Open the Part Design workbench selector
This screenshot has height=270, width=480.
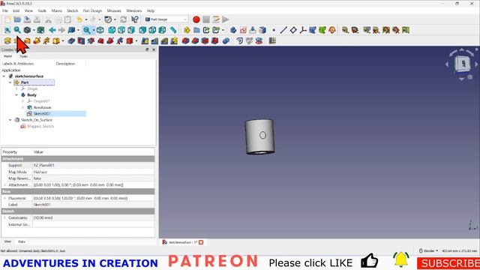click(166, 19)
